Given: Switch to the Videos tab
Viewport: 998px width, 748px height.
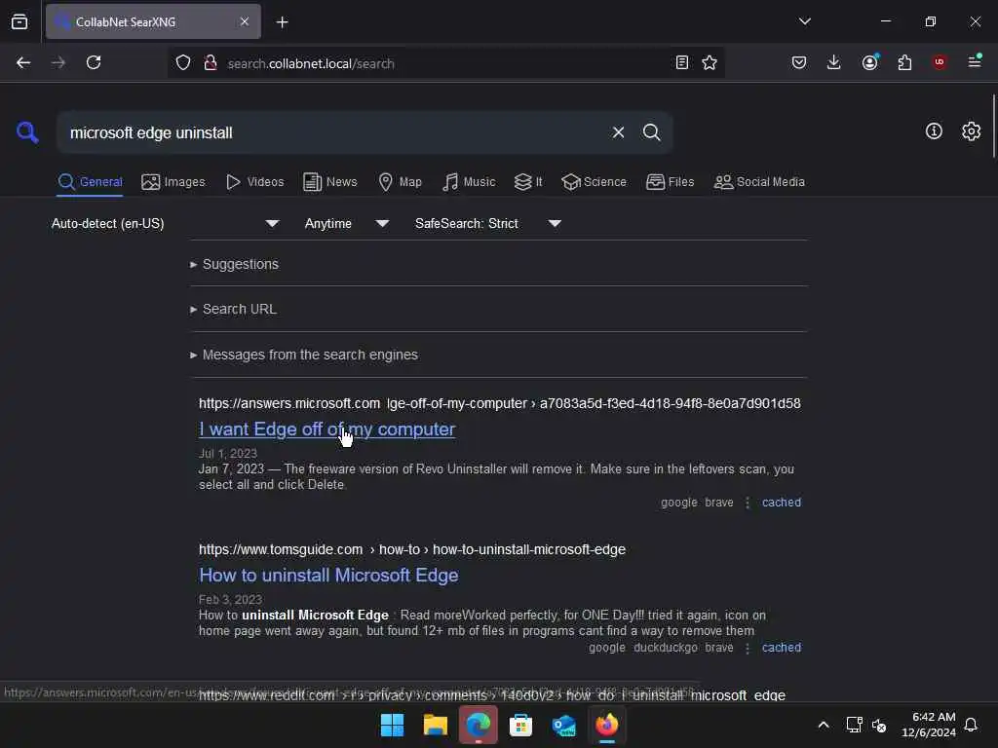Looking at the screenshot, I should click(x=255, y=182).
